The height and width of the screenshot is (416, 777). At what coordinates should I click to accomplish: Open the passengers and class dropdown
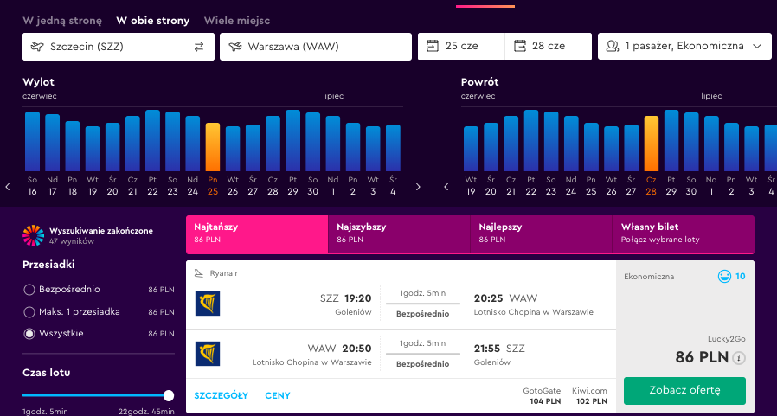point(684,47)
